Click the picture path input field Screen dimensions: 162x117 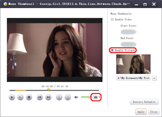133,78
